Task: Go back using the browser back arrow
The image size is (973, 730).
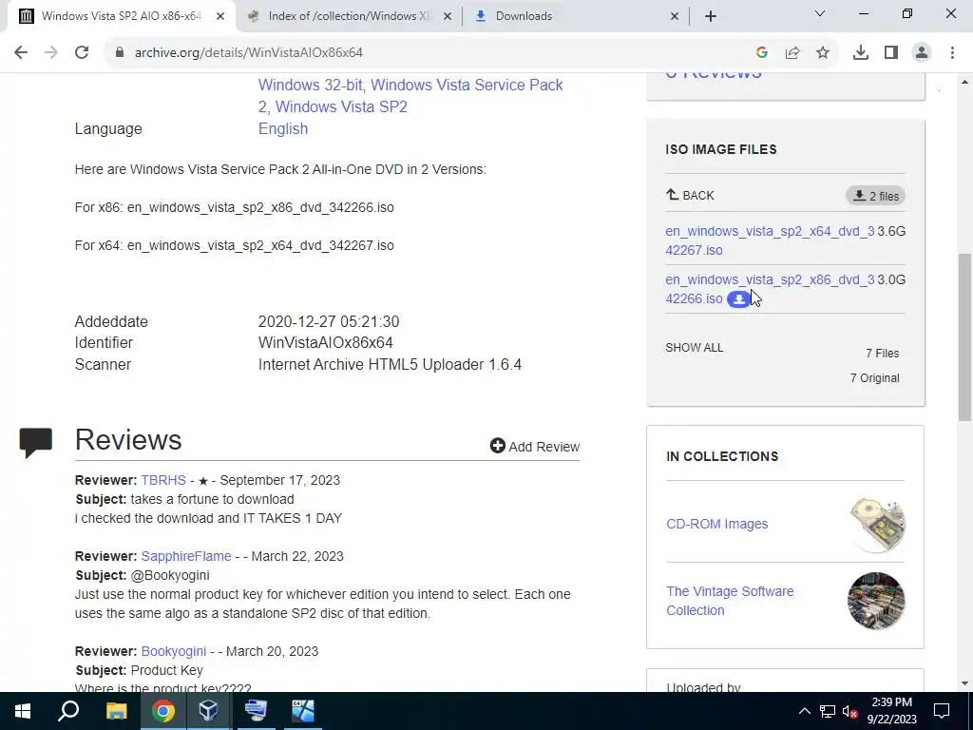Action: point(21,53)
